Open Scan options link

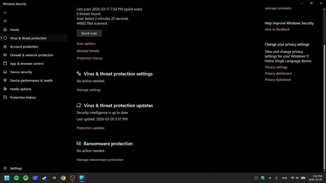click(x=86, y=44)
